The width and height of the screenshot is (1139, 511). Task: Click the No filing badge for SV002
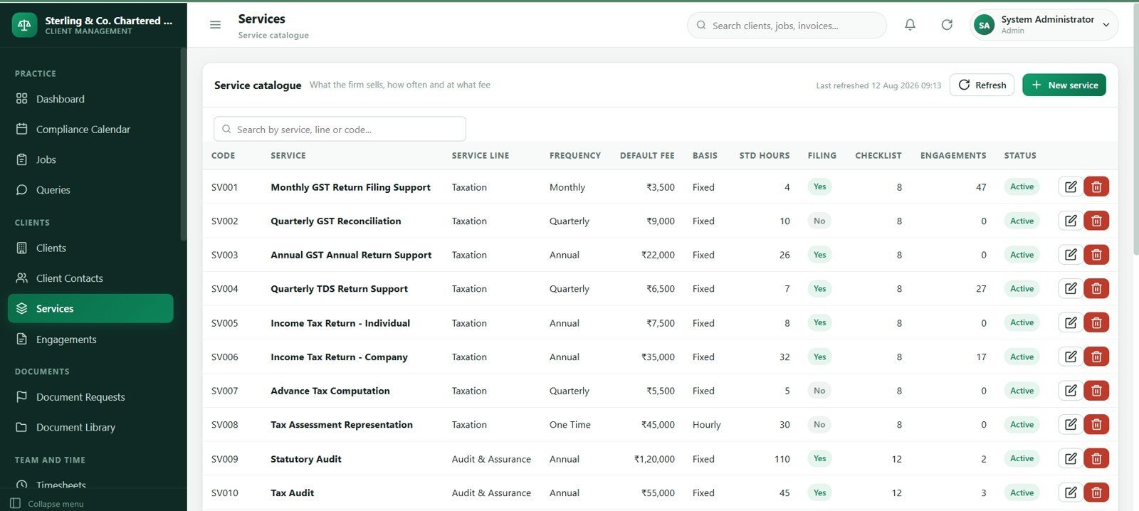(819, 221)
